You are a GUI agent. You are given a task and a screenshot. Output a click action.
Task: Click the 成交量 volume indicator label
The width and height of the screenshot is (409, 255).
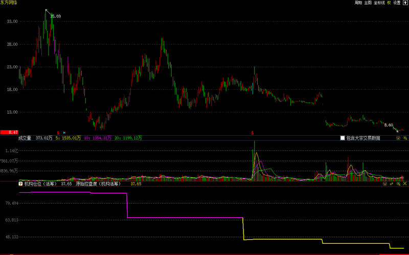(x=25, y=138)
